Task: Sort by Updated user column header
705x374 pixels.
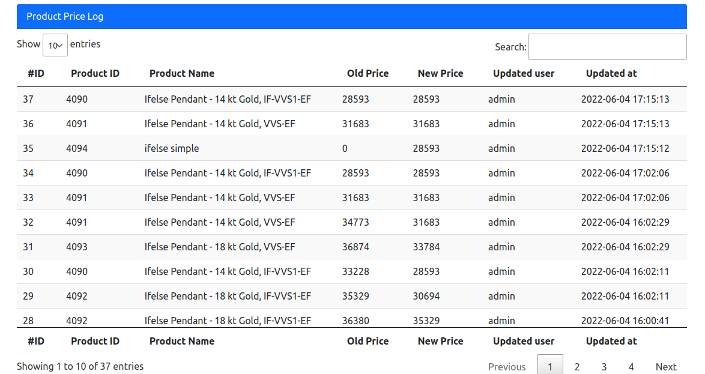Action: click(524, 73)
